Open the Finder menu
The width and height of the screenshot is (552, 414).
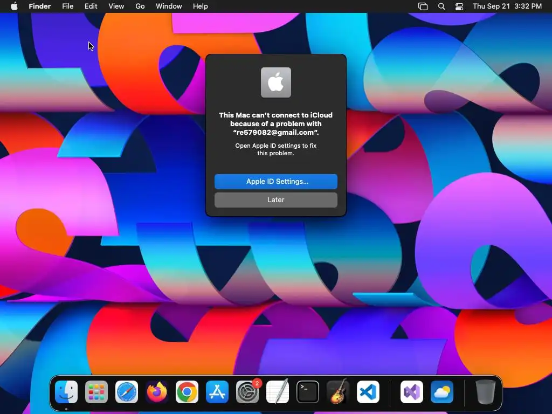[x=40, y=6]
